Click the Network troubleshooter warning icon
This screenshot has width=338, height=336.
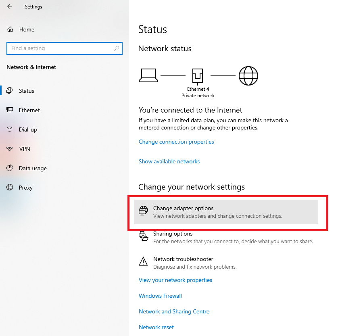(143, 262)
